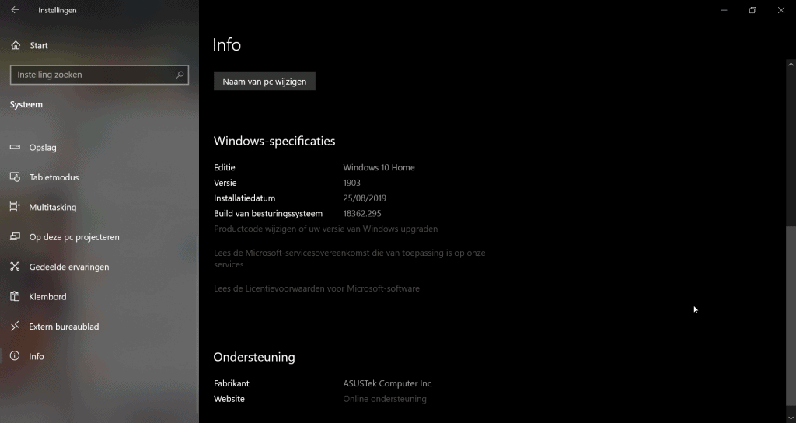Click the Extern bureaublad icon
The height and width of the screenshot is (423, 796).
point(16,326)
